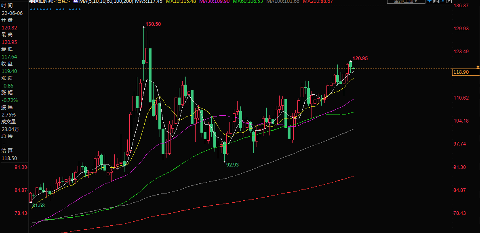480x233 pixels.
Task: Click the 92.93 trough low marker
Action: [x=232, y=164]
